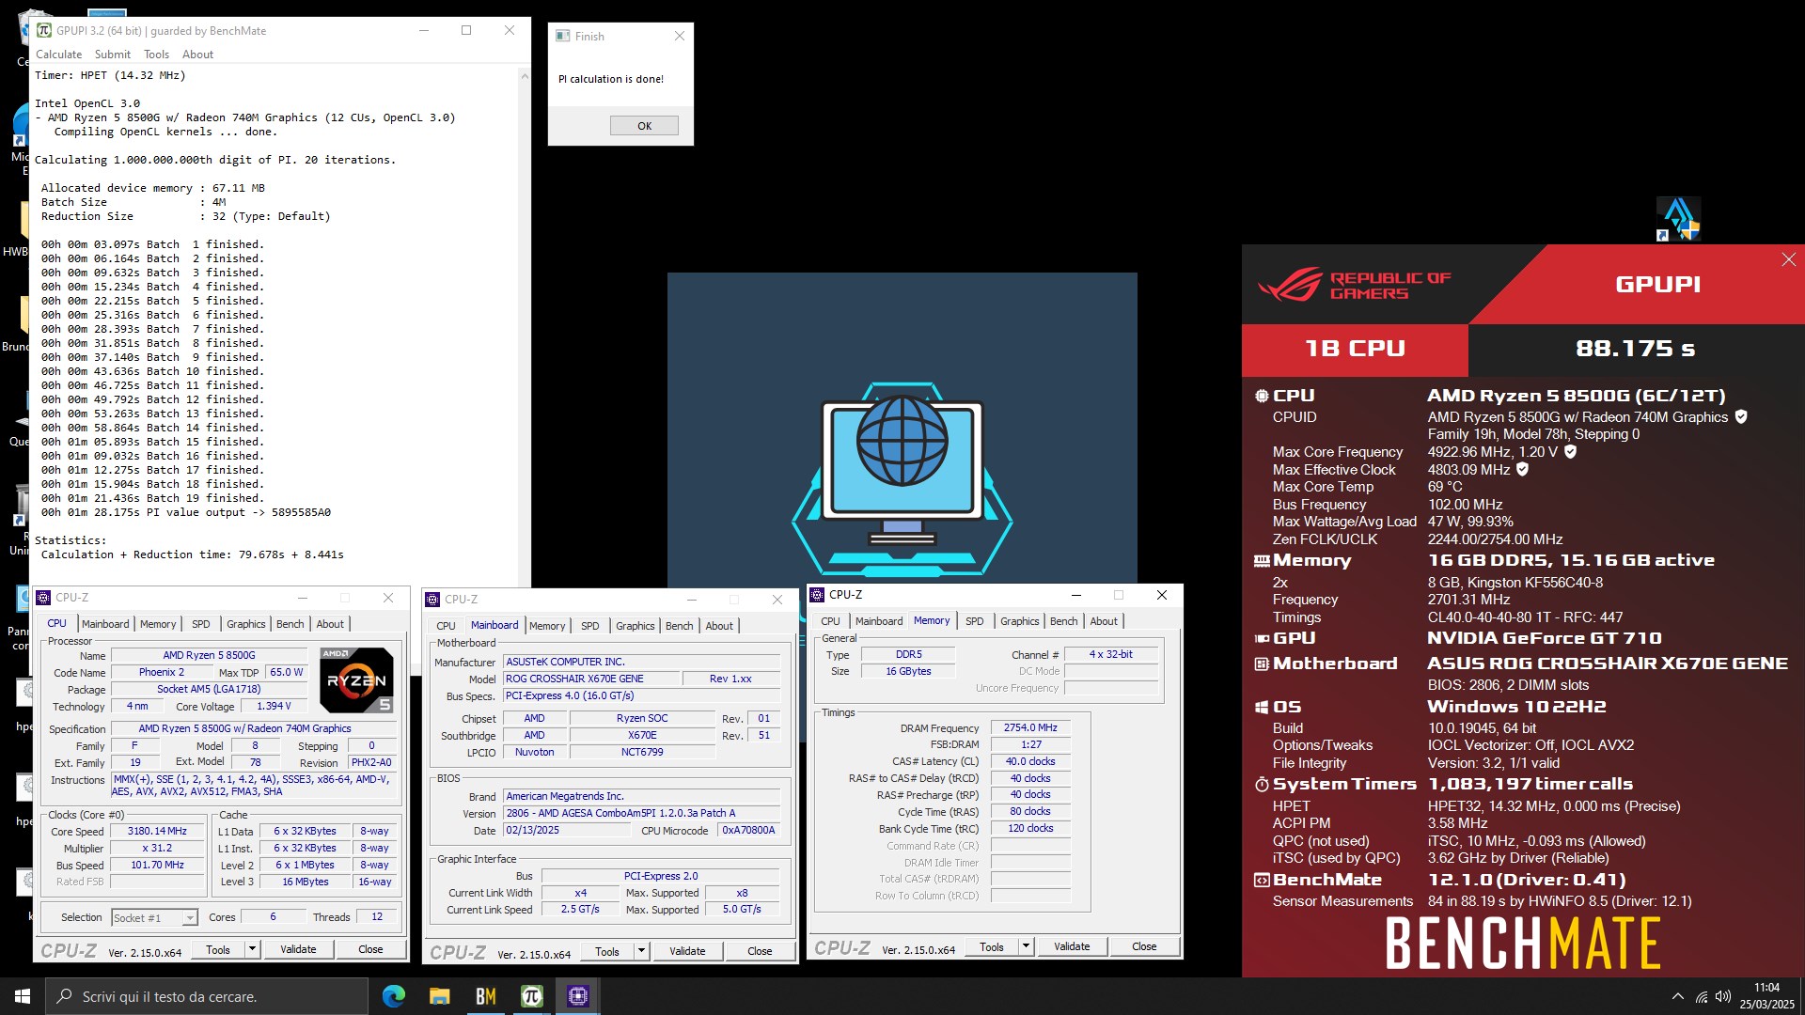
Task: Click the System Timers clock icon
Action: [x=1262, y=784]
